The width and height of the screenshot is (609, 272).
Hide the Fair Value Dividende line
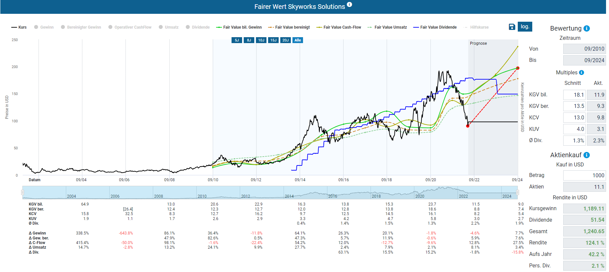435,27
